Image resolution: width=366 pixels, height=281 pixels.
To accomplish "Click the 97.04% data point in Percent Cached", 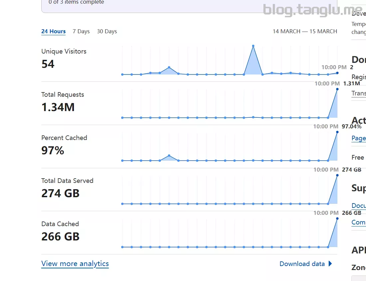I will click(x=337, y=132).
